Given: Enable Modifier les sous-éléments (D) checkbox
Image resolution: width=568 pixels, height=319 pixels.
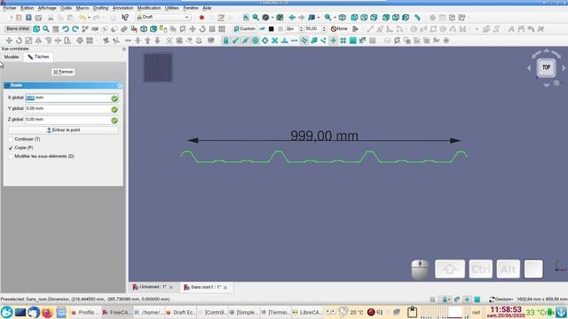Looking at the screenshot, I should pyautogui.click(x=11, y=157).
